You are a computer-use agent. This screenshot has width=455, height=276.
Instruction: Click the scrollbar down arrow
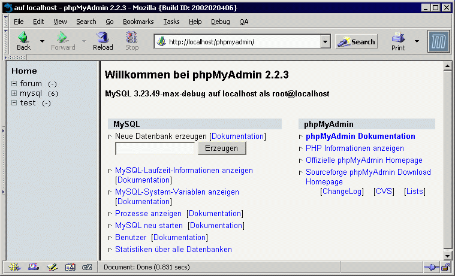pos(447,256)
